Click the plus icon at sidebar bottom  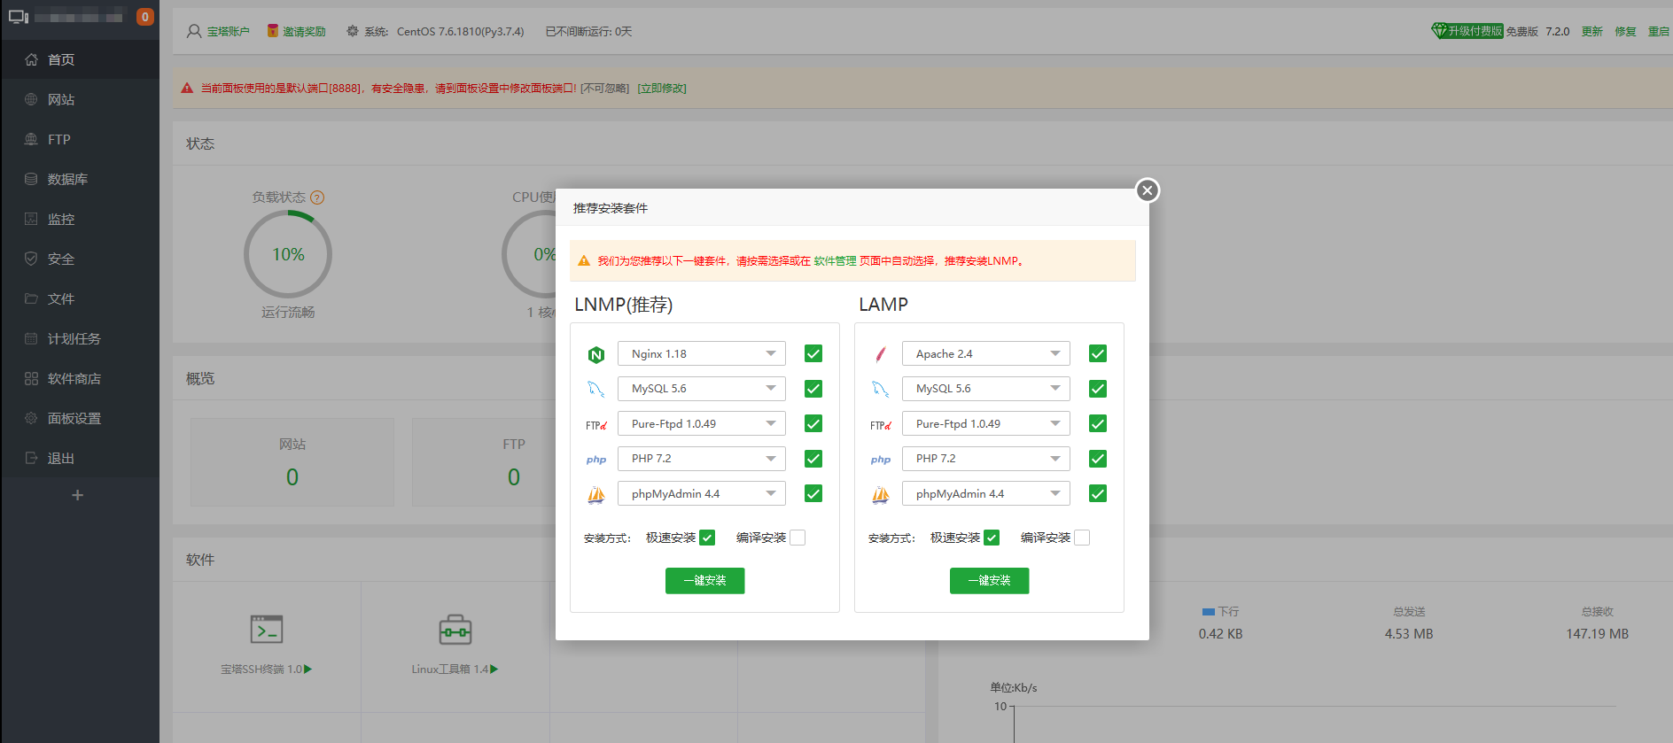78,495
